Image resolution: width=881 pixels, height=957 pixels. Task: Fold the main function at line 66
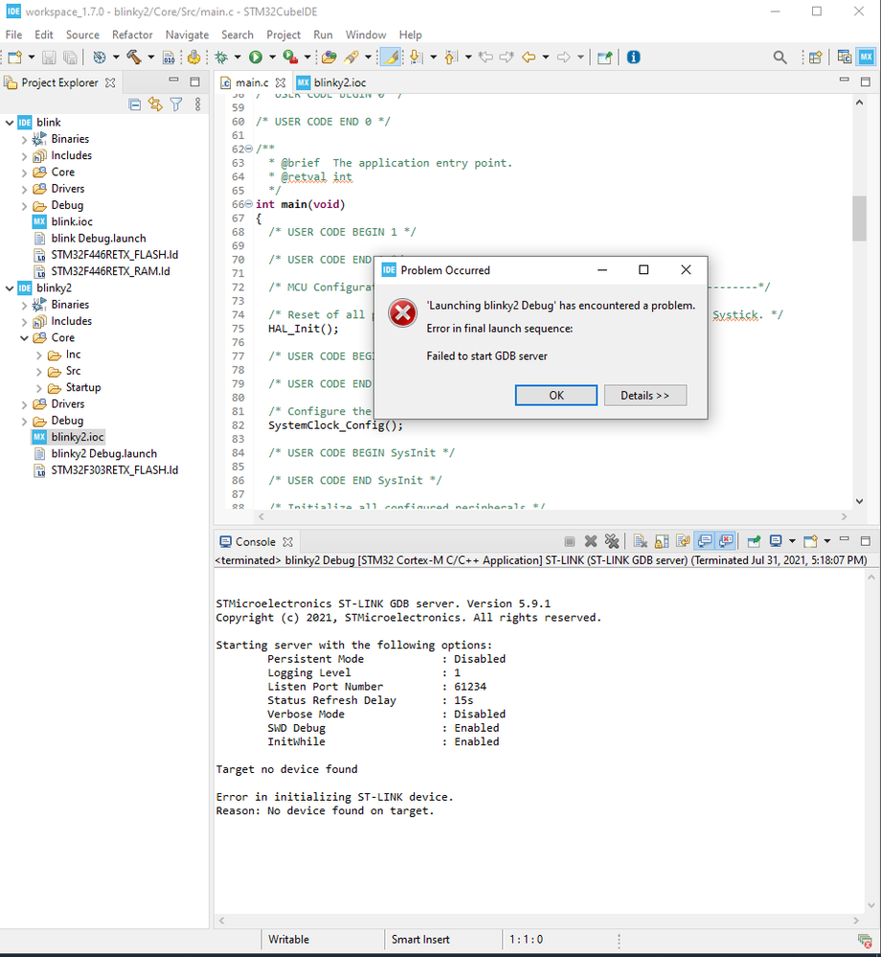pyautogui.click(x=249, y=204)
